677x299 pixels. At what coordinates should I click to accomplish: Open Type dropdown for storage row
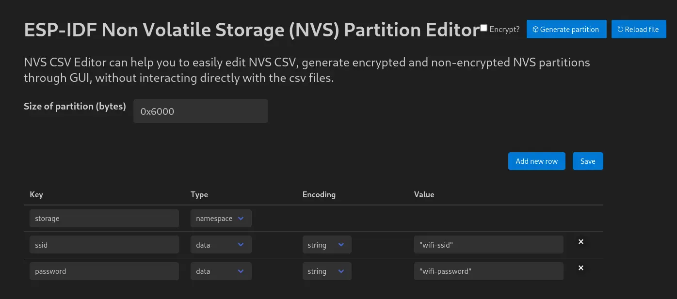[221, 219]
